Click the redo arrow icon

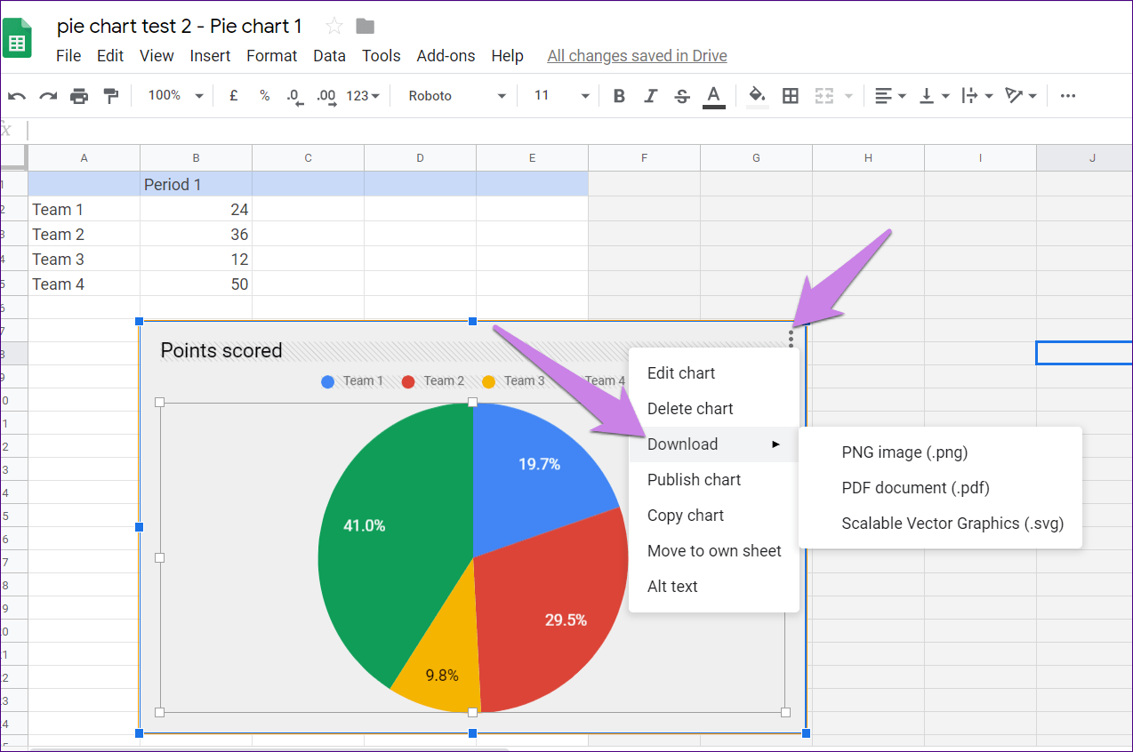(x=48, y=96)
